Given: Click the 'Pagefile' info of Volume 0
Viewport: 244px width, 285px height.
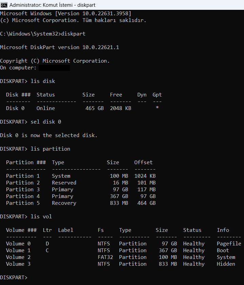Looking at the screenshot, I should tap(229, 244).
